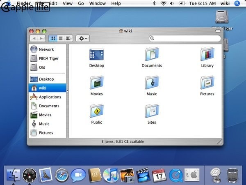Launch iMovie from the Dock
This screenshot has width=246, height=185.
click(143, 175)
